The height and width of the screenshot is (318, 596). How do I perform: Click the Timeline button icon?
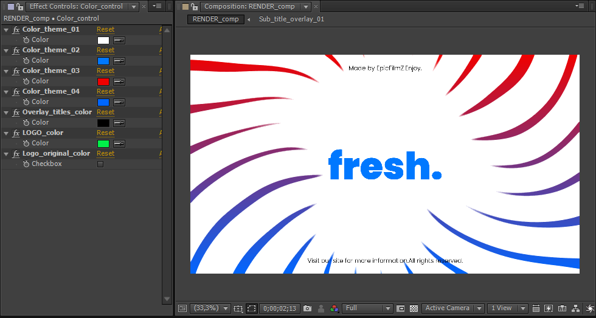click(562, 308)
